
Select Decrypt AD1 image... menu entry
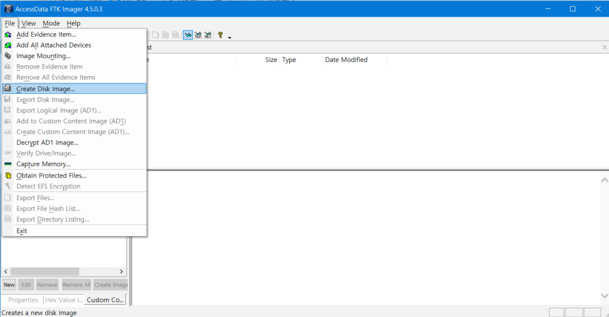pos(74,142)
